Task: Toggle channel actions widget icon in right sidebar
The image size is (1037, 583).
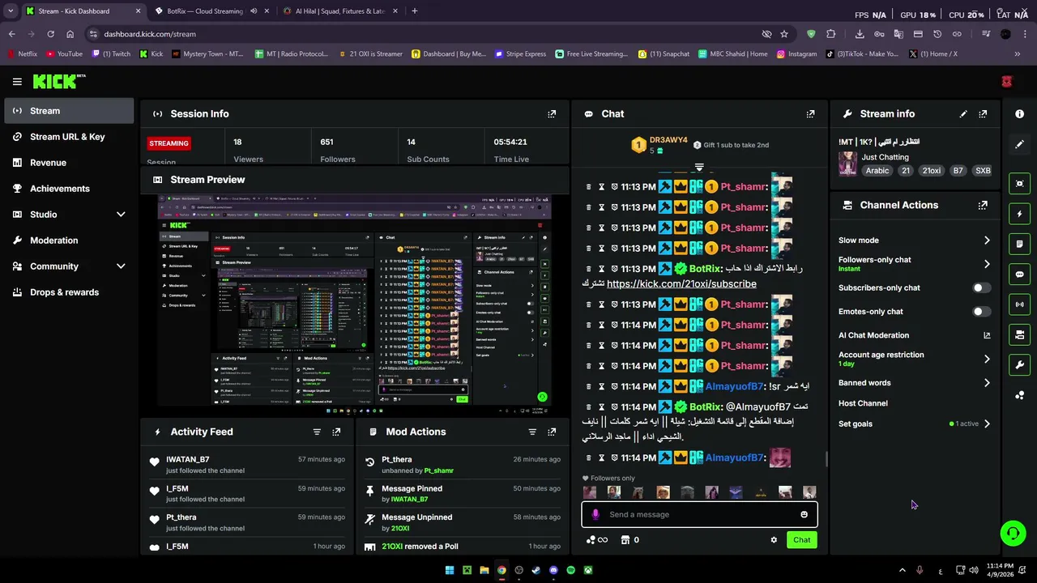Action: coord(1020,334)
